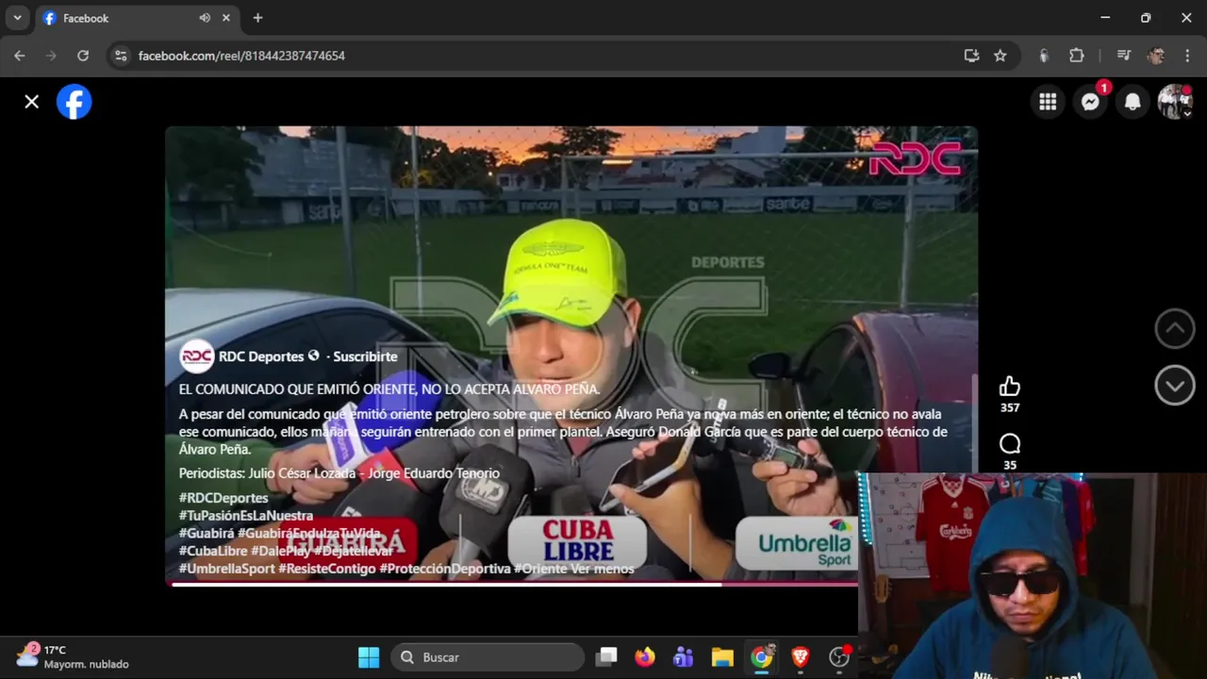The height and width of the screenshot is (679, 1207).
Task: Select the Facebook tab
Action: click(x=136, y=18)
